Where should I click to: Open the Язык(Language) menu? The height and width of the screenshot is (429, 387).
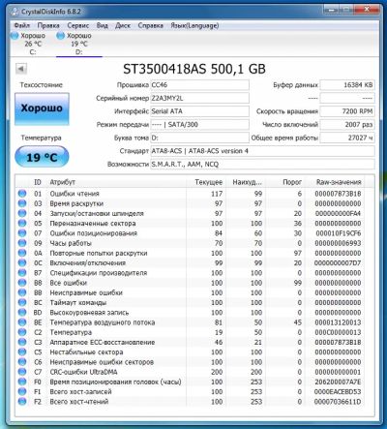194,25
